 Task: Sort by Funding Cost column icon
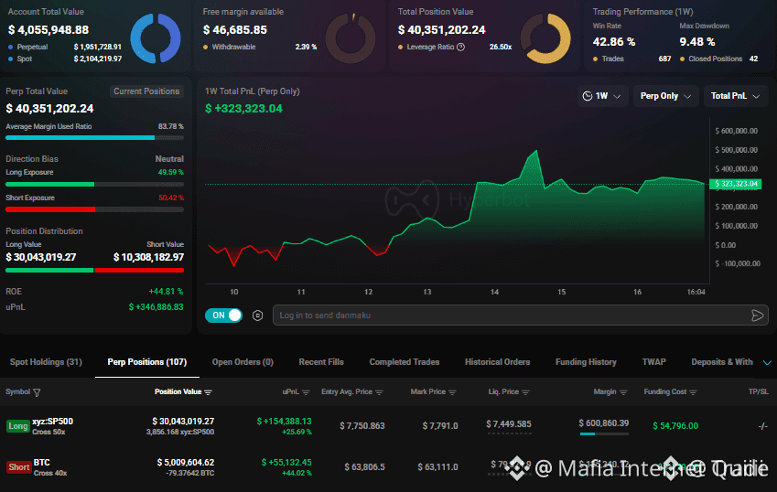(693, 392)
